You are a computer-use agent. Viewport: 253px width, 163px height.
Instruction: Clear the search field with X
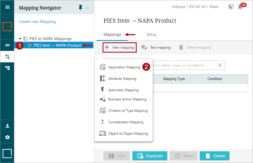(x=220, y=65)
